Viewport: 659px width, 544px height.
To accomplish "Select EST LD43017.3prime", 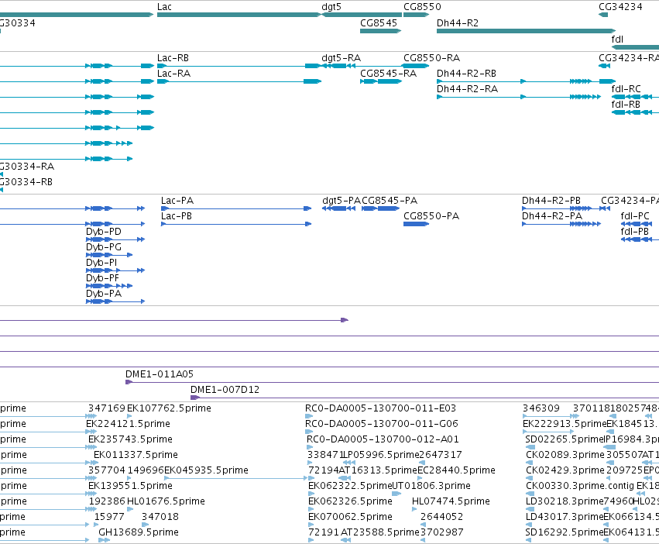I will point(565,517).
